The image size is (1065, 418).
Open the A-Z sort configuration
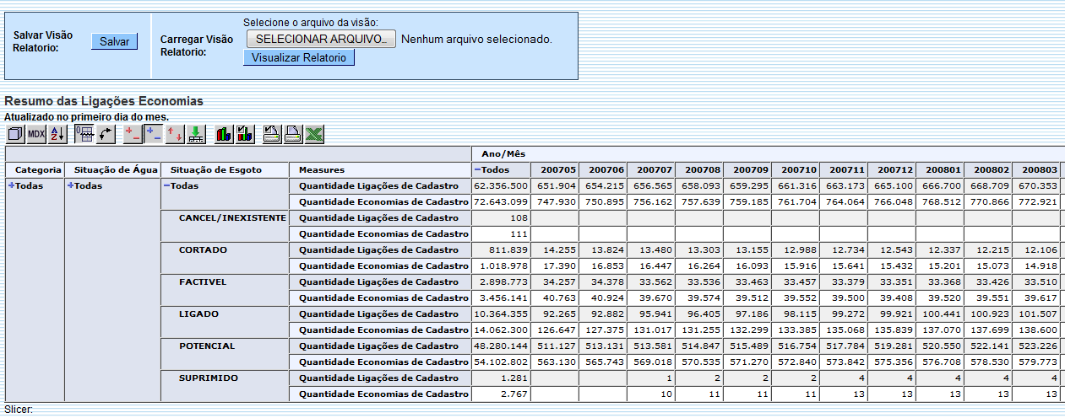[57, 133]
